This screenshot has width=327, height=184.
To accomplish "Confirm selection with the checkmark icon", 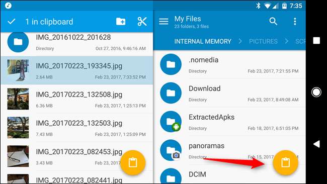I will click(12, 21).
